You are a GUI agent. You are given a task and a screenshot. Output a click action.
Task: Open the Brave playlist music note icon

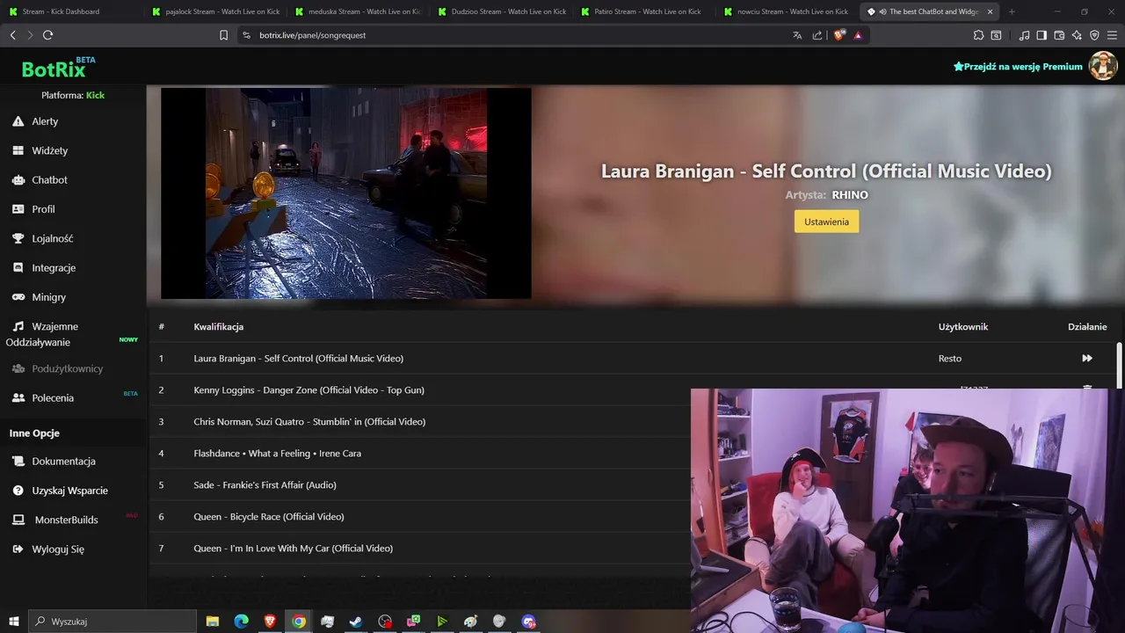(x=1024, y=35)
